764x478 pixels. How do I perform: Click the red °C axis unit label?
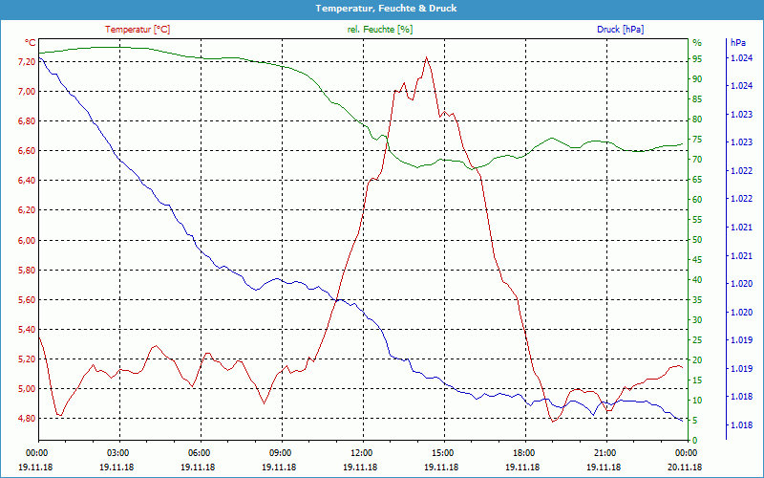tap(31, 43)
